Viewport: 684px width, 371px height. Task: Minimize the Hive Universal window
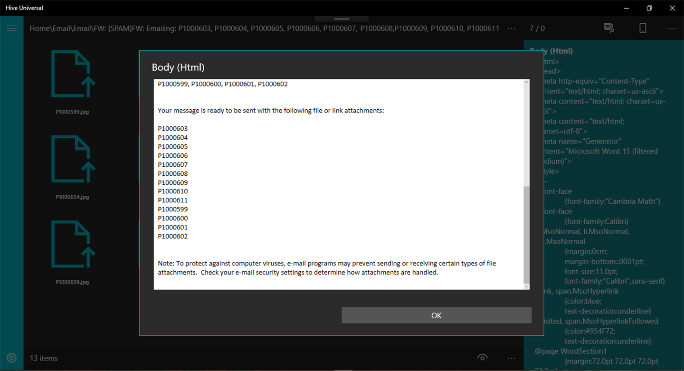pos(627,8)
